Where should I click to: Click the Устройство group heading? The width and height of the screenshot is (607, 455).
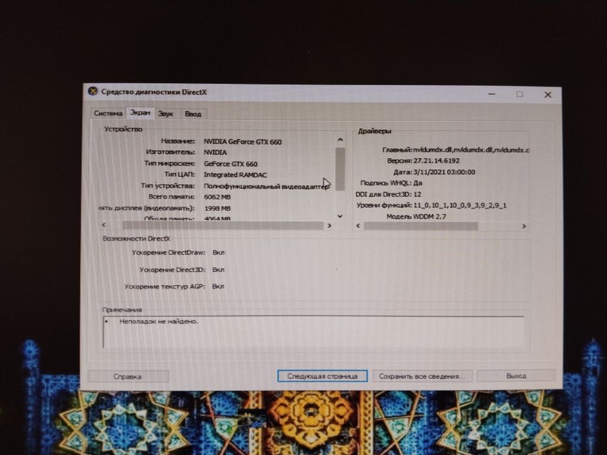point(123,129)
